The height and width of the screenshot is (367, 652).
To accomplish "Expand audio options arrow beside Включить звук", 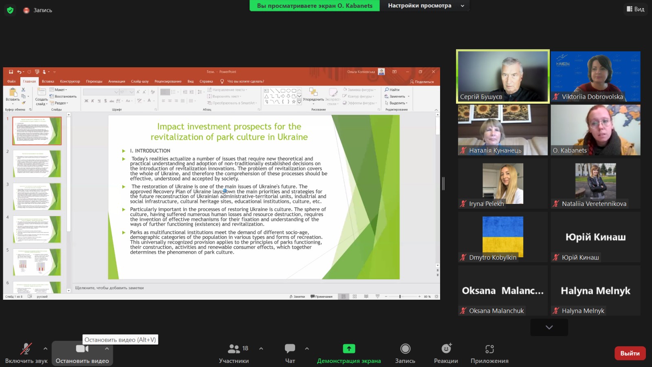I will (45, 349).
